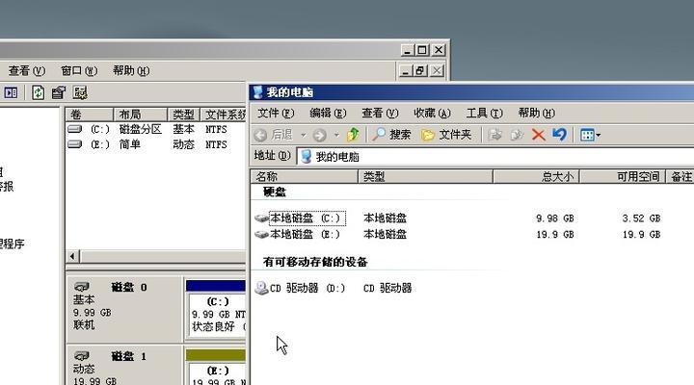Click 布局 column header in volume list
This screenshot has height=385, width=694.
[x=141, y=115]
